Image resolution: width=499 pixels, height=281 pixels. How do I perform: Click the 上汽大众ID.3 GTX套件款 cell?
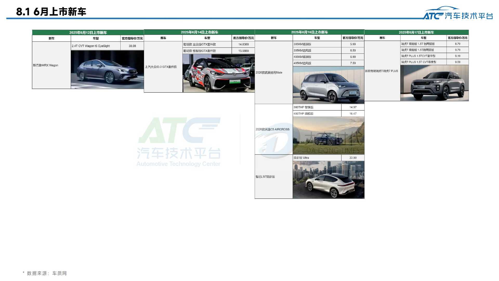click(163, 67)
